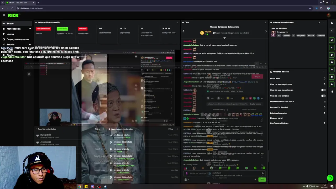Open the Feed de actividades options menu
This screenshot has height=189, width=336.
point(104,129)
